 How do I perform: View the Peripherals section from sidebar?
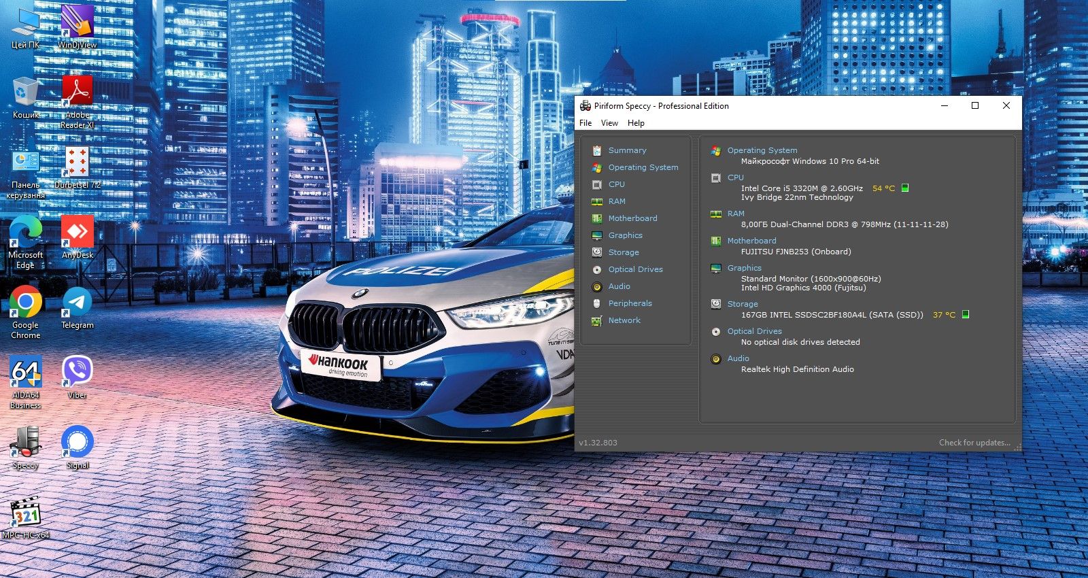point(630,303)
